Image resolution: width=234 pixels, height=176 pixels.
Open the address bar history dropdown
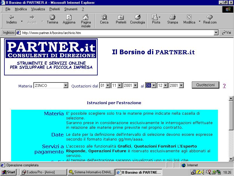pos(216,33)
